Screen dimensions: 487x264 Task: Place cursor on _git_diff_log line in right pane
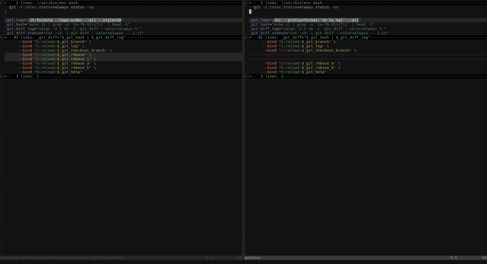click(318, 29)
